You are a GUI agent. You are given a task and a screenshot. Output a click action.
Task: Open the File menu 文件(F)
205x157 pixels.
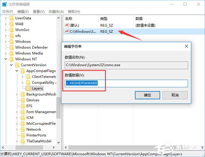point(8,12)
